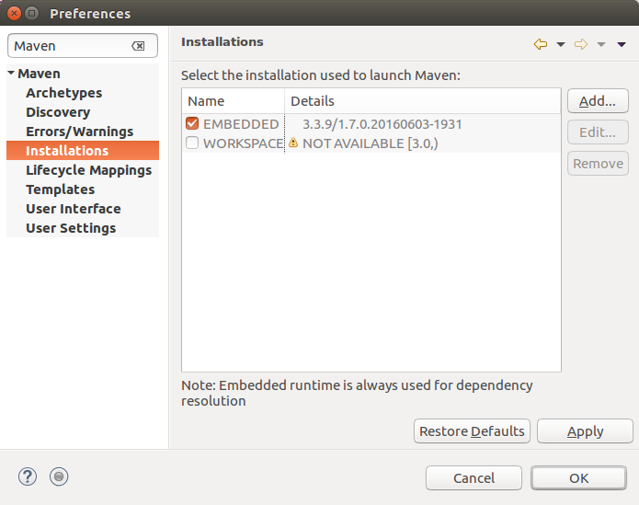Viewport: 639px width, 505px height.
Task: Select Lifecycle Mappings in the tree
Action: click(89, 170)
